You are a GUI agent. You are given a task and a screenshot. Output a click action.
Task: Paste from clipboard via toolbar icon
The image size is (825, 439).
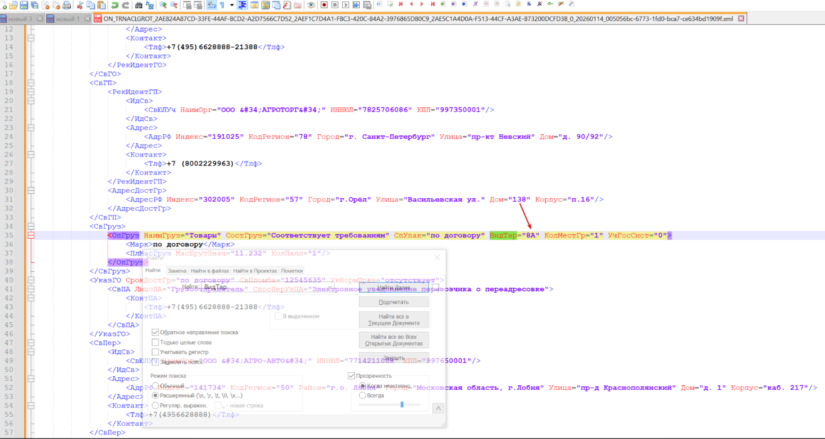pyautogui.click(x=102, y=5)
